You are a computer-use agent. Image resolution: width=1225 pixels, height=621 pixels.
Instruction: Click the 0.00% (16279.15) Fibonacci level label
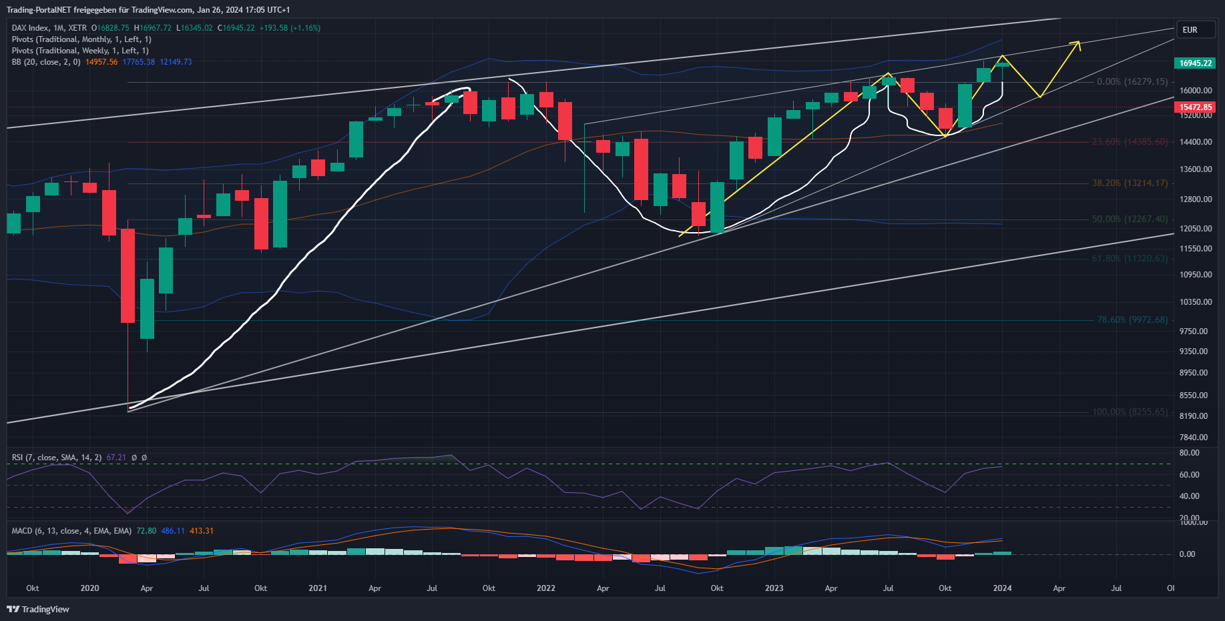pos(1132,82)
